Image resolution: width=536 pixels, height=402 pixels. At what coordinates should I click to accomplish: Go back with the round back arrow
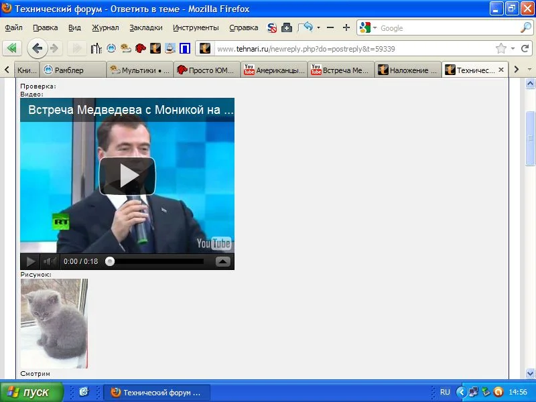38,48
